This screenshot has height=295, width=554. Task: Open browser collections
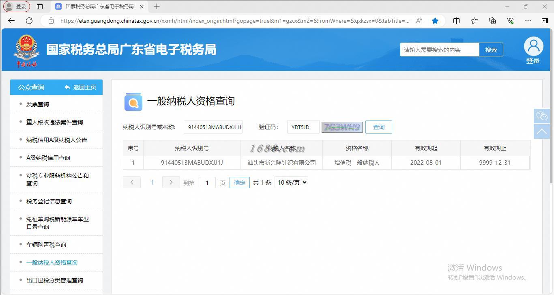point(492,21)
